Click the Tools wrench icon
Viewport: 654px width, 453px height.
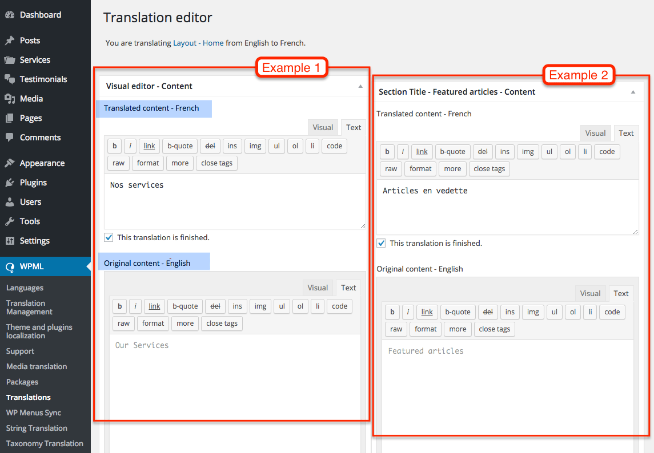[9, 221]
